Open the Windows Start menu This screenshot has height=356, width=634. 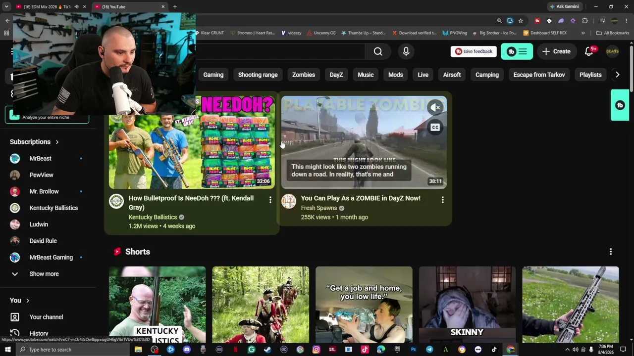pos(7,350)
